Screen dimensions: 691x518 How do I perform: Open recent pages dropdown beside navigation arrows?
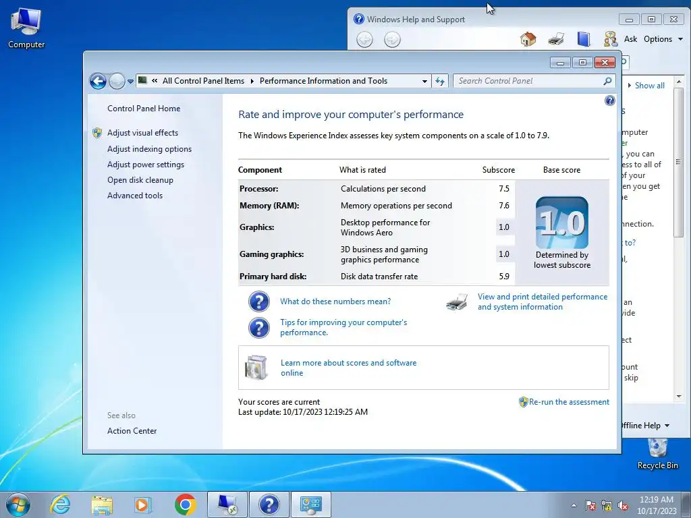(130, 82)
